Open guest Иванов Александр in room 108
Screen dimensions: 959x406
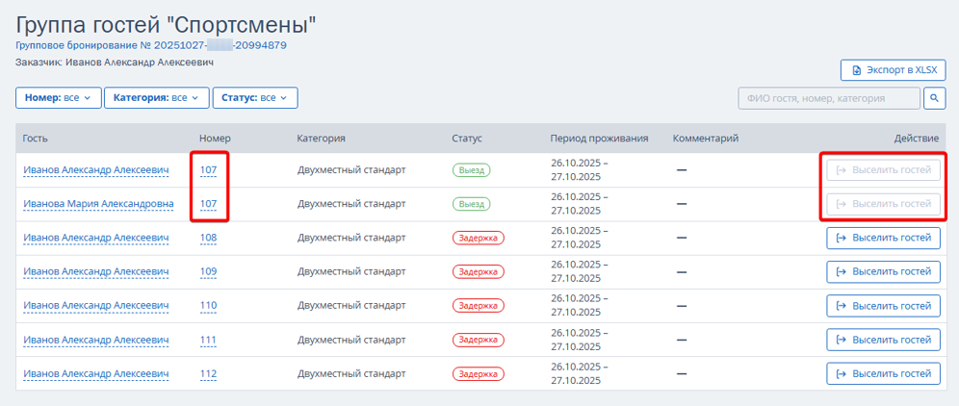coord(96,238)
